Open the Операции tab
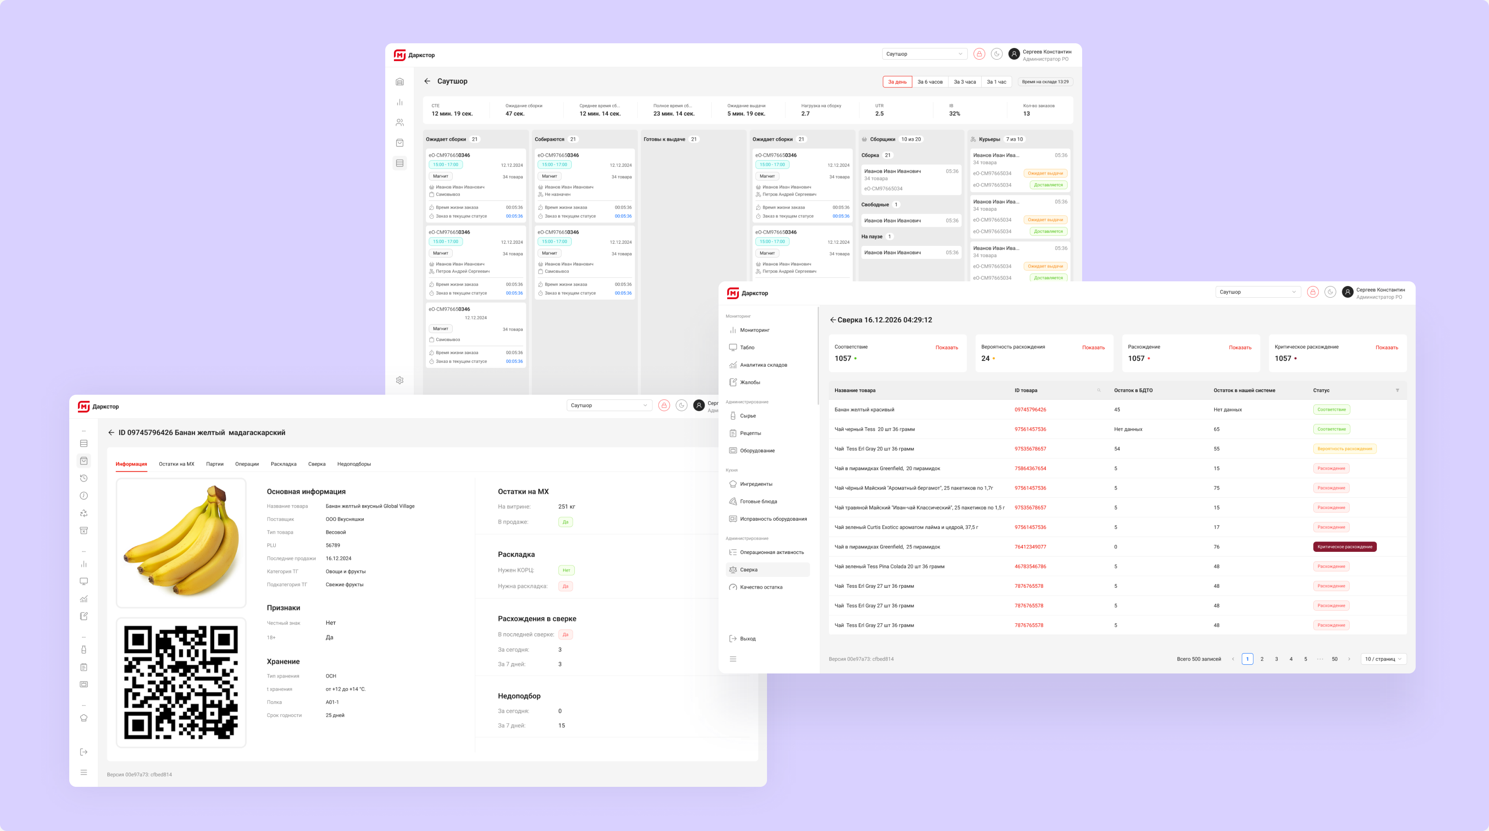Image resolution: width=1489 pixels, height=831 pixels. (247, 464)
